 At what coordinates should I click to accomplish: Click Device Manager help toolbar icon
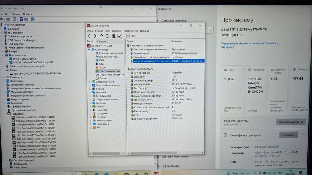(21, 19)
